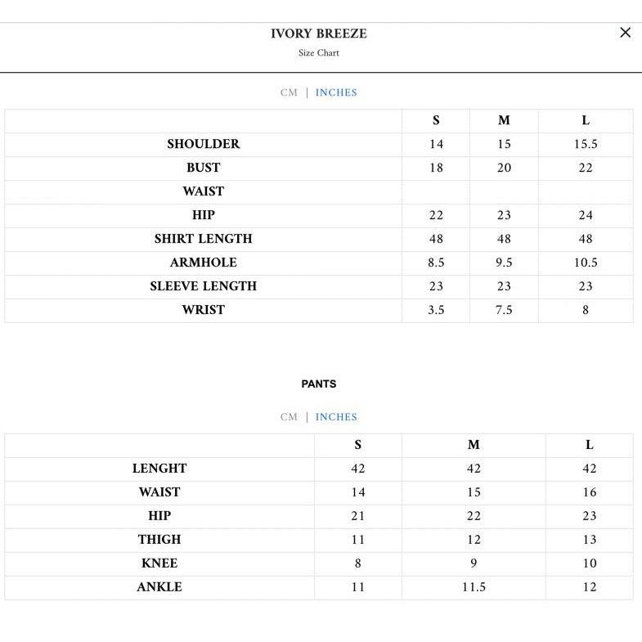Image resolution: width=642 pixels, height=642 pixels.
Task: Close the Ivory Breeze size chart
Action: [x=626, y=33]
